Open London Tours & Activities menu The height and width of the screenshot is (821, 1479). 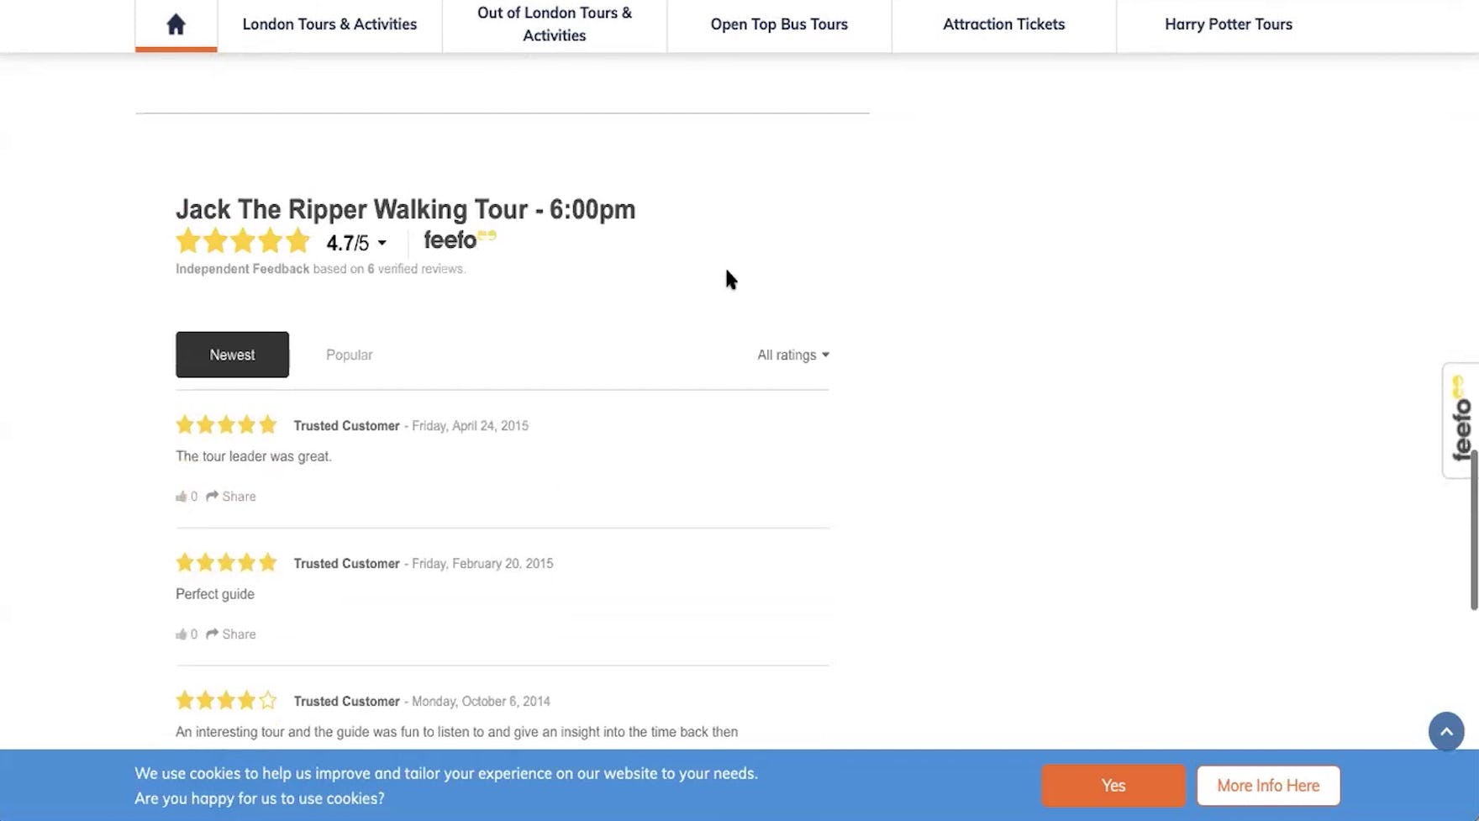[x=329, y=24]
